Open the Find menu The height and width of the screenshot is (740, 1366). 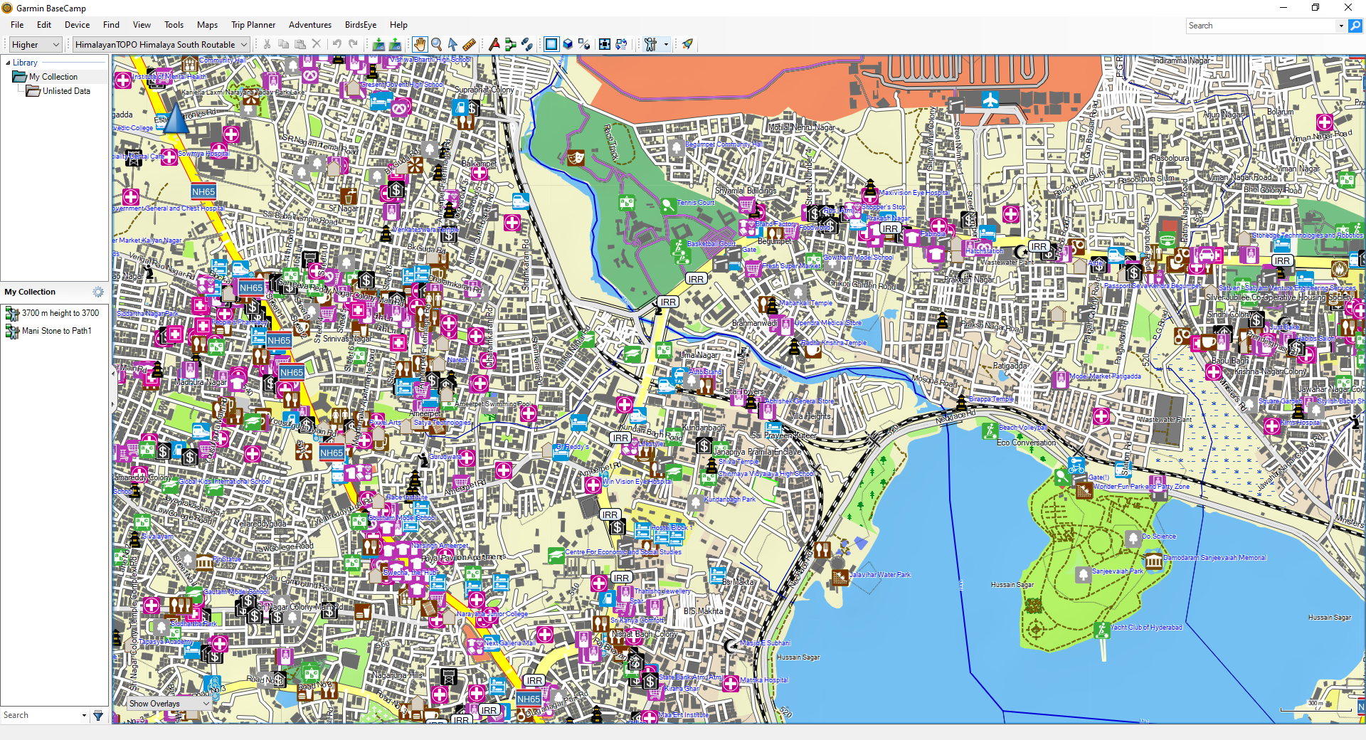coord(111,25)
